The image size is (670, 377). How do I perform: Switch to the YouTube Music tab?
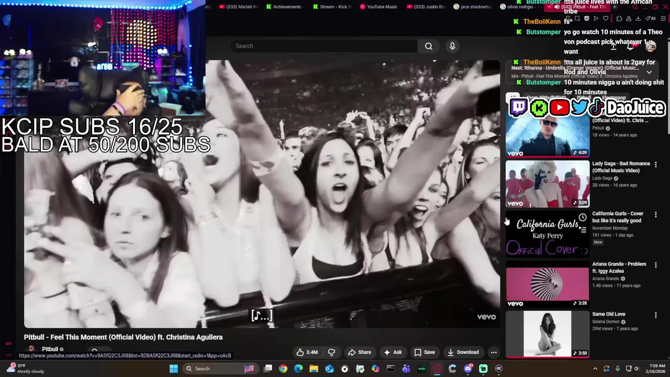[378, 7]
